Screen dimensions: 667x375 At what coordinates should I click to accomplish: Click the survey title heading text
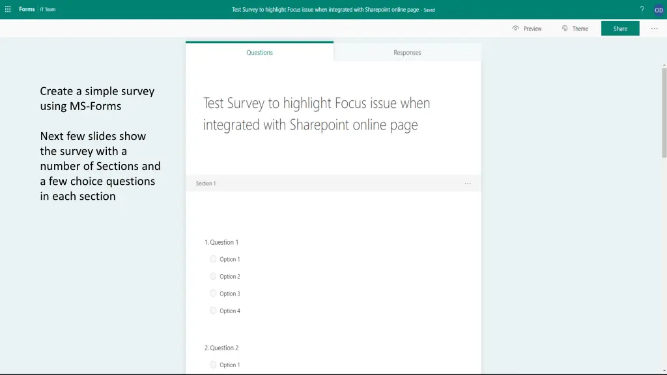pos(317,114)
